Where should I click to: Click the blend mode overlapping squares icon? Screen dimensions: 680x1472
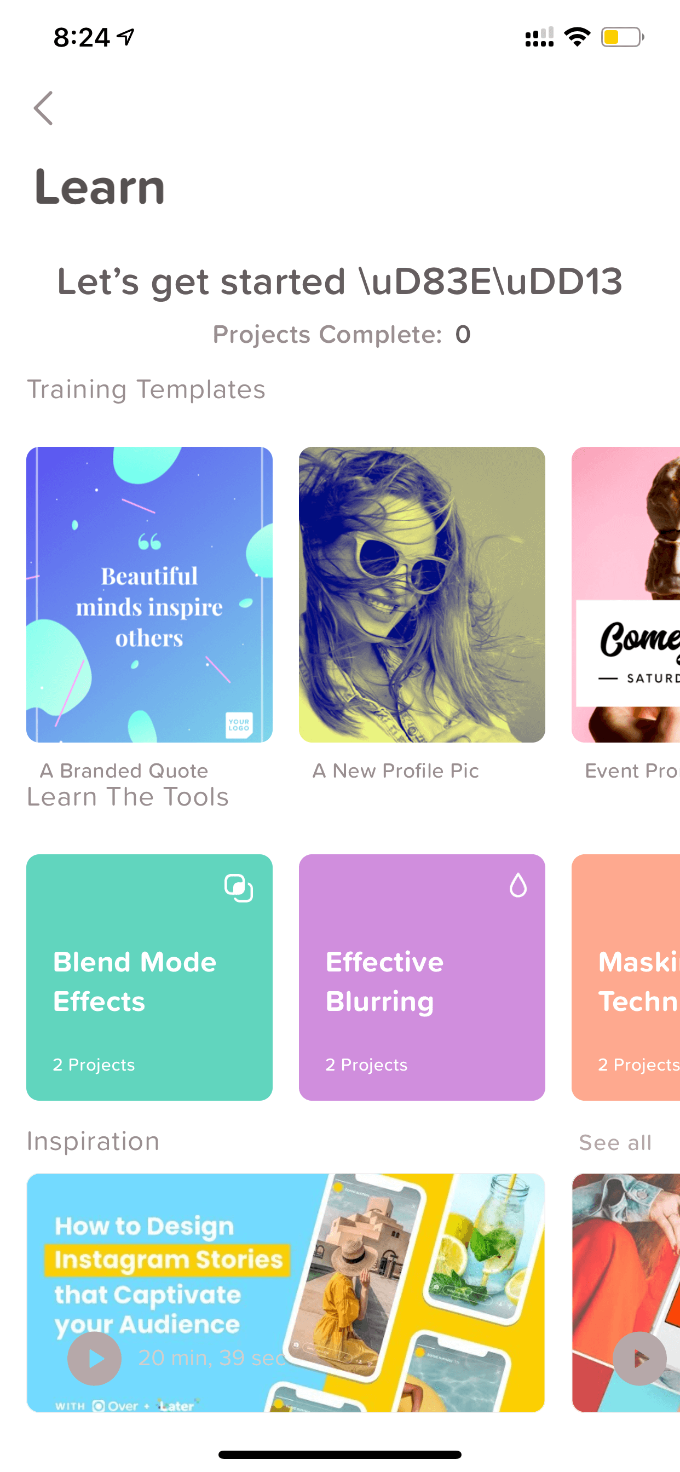[239, 888]
